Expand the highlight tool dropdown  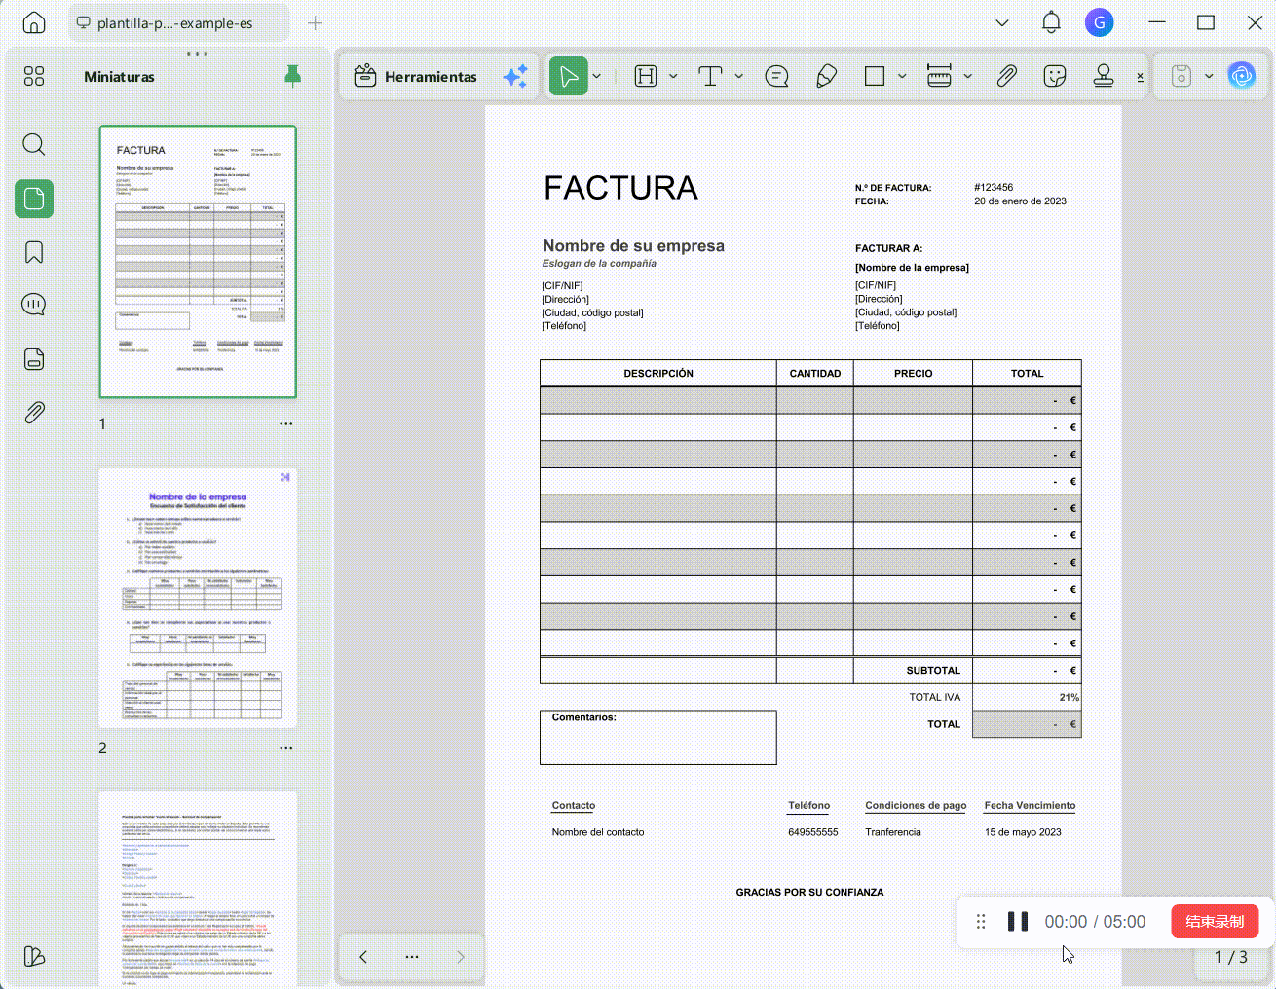click(673, 76)
